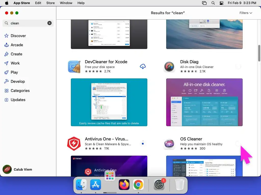Open the Store menu
Viewport: 261px width, 195px height.
tap(50, 3)
